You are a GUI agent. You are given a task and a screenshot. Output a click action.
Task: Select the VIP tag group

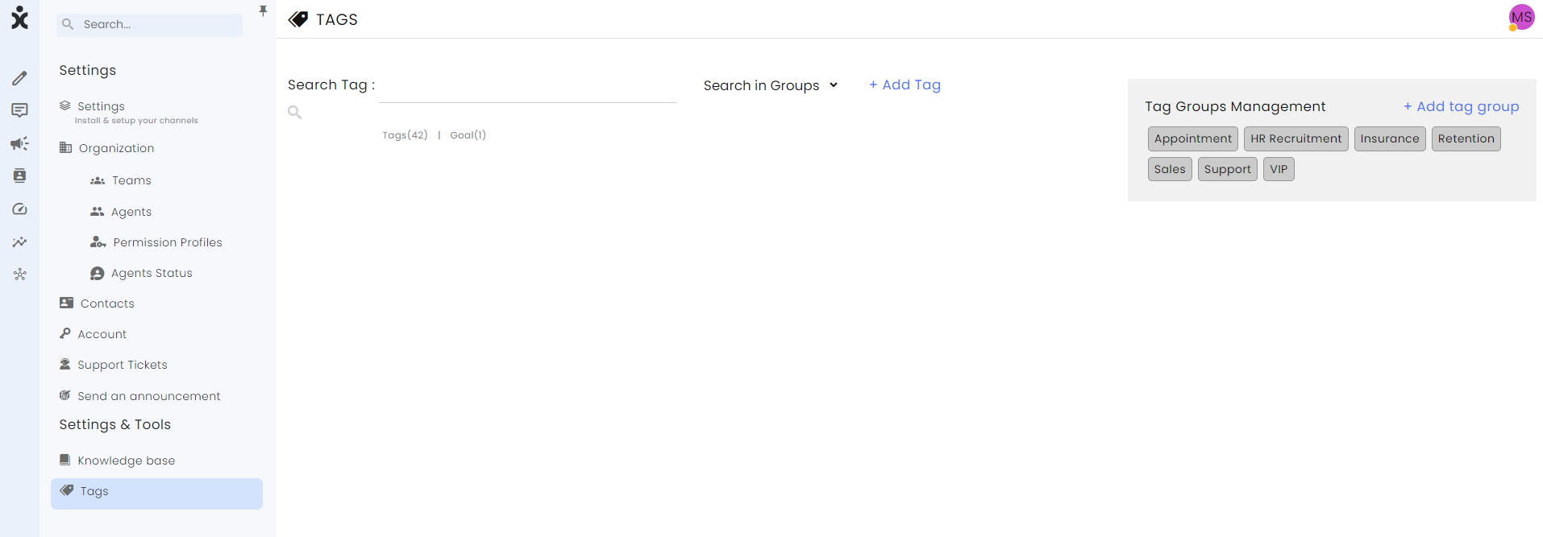(1279, 169)
